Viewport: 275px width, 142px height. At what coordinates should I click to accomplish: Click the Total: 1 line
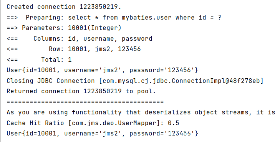coord(39,60)
